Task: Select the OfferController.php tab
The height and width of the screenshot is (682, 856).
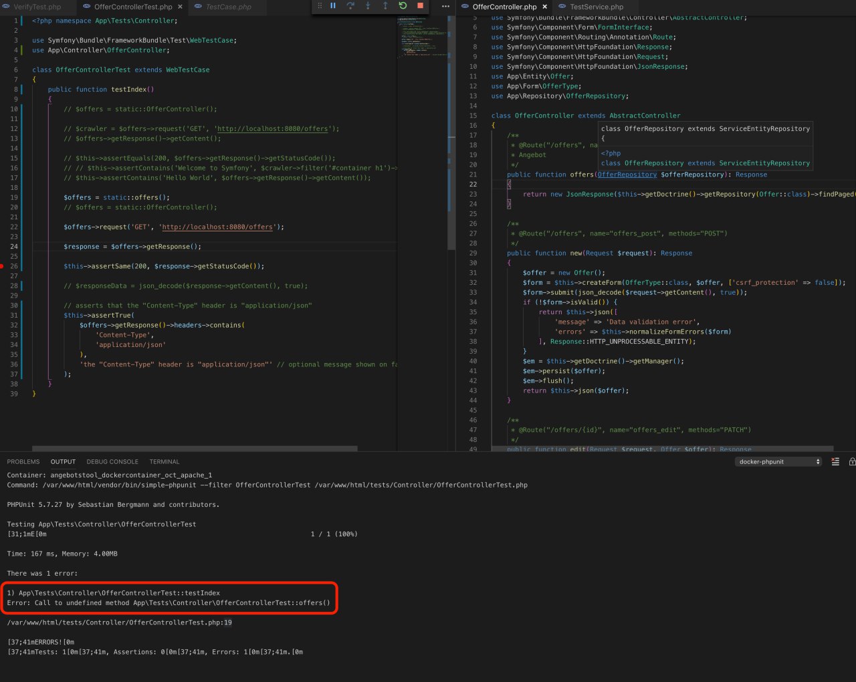Action: pos(504,7)
